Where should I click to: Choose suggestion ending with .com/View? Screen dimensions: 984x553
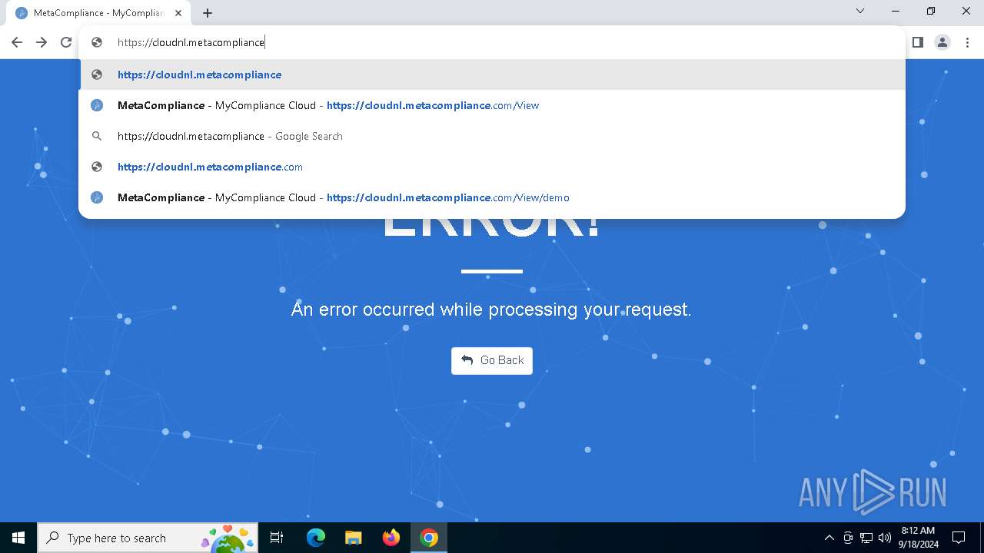coord(492,105)
